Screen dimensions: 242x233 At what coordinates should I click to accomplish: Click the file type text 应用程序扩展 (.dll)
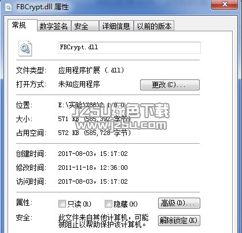[x=91, y=70]
